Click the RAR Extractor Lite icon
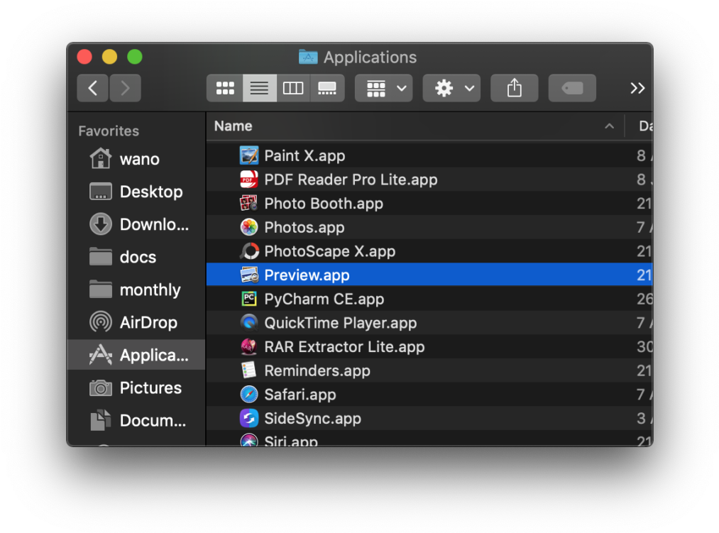This screenshot has width=719, height=533. tap(249, 346)
